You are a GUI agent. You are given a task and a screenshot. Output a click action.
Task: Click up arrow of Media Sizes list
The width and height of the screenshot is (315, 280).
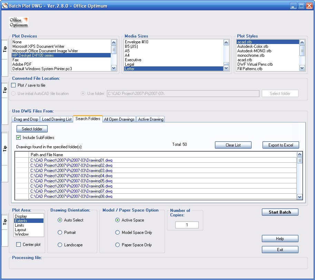pos(226,42)
